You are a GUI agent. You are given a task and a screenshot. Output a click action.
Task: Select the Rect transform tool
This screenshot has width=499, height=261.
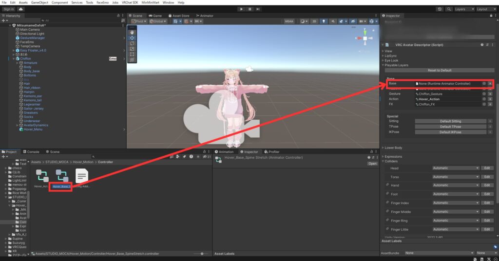click(x=133, y=55)
